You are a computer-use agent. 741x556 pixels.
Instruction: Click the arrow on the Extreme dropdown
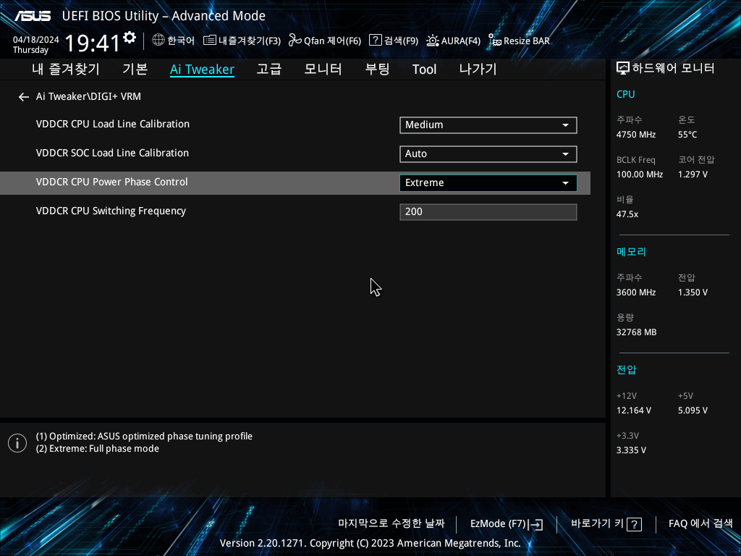565,183
